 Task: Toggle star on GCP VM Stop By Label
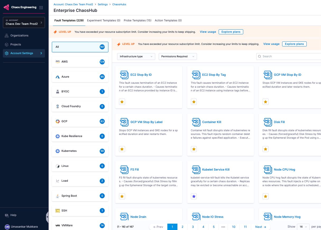tap(122, 149)
